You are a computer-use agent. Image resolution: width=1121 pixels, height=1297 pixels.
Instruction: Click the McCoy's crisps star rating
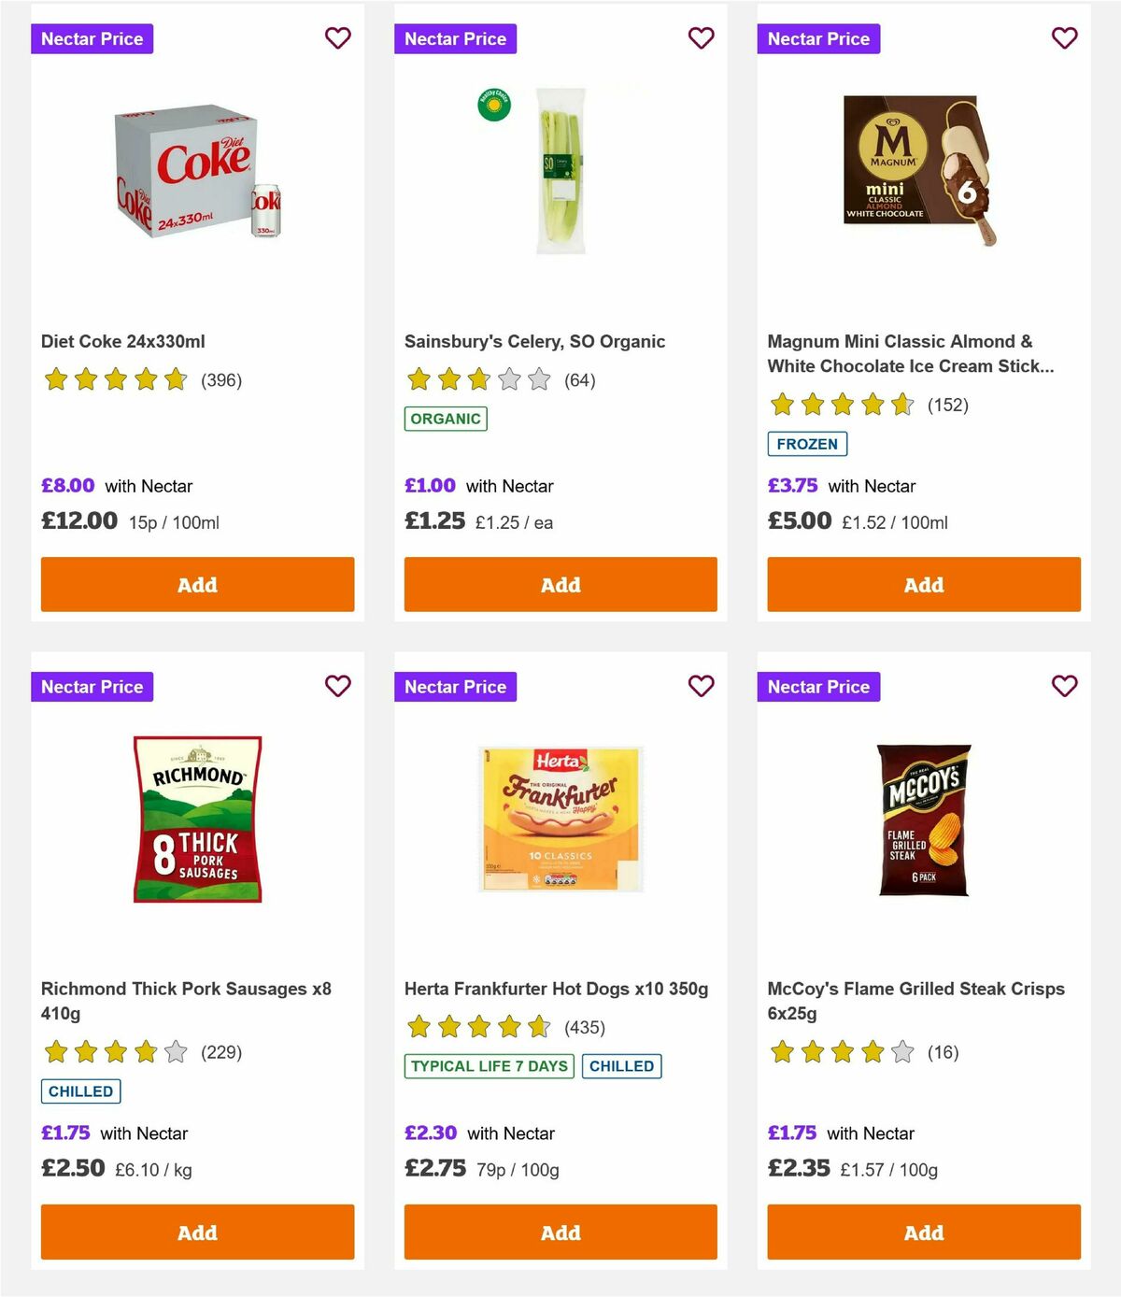842,1052
